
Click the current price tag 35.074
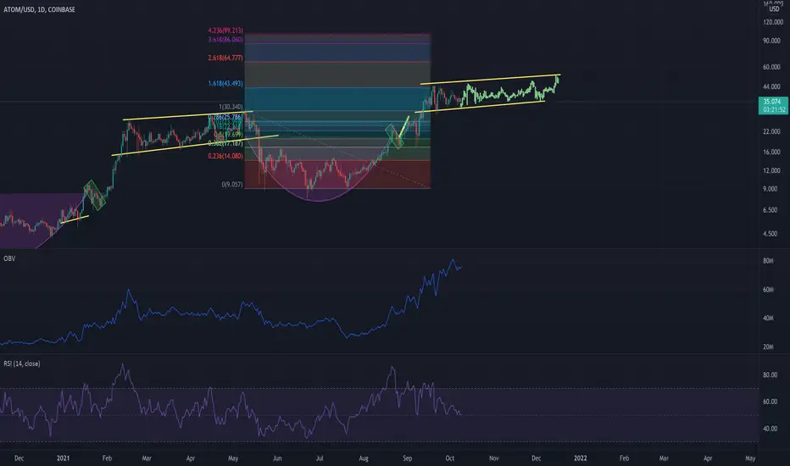772,102
